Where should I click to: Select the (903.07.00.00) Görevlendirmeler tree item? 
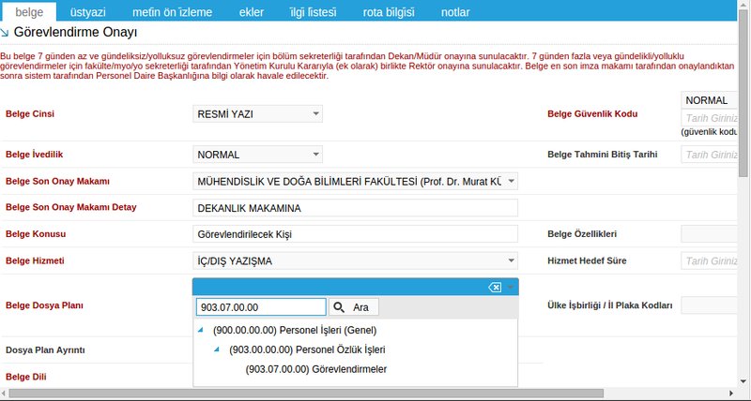click(x=315, y=369)
